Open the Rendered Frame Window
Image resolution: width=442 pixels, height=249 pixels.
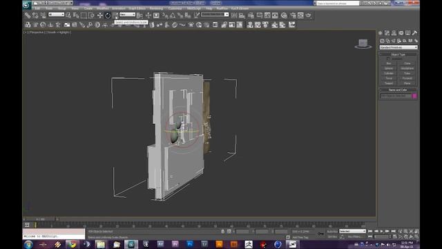pos(301,15)
